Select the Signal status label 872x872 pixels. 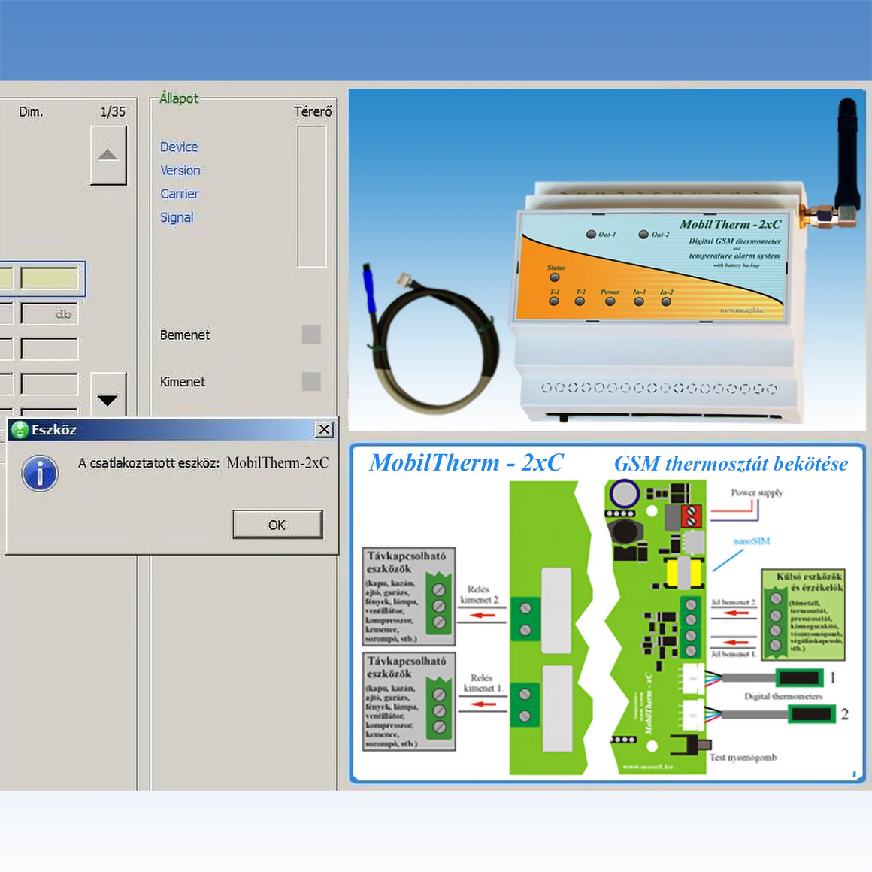coord(177,217)
